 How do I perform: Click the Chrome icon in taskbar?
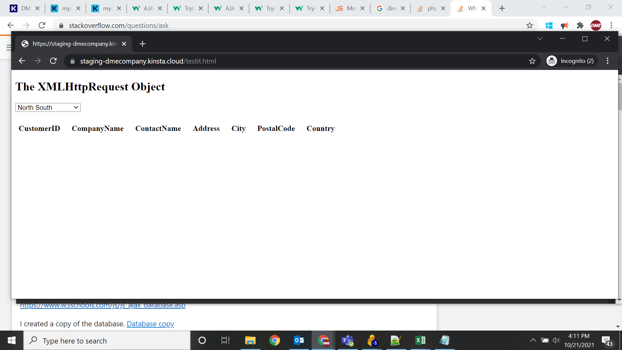275,340
